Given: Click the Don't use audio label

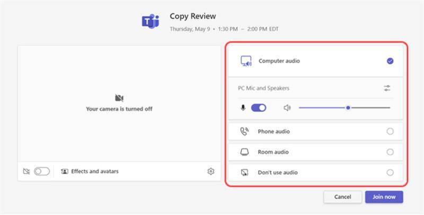Looking at the screenshot, I should click(278, 172).
